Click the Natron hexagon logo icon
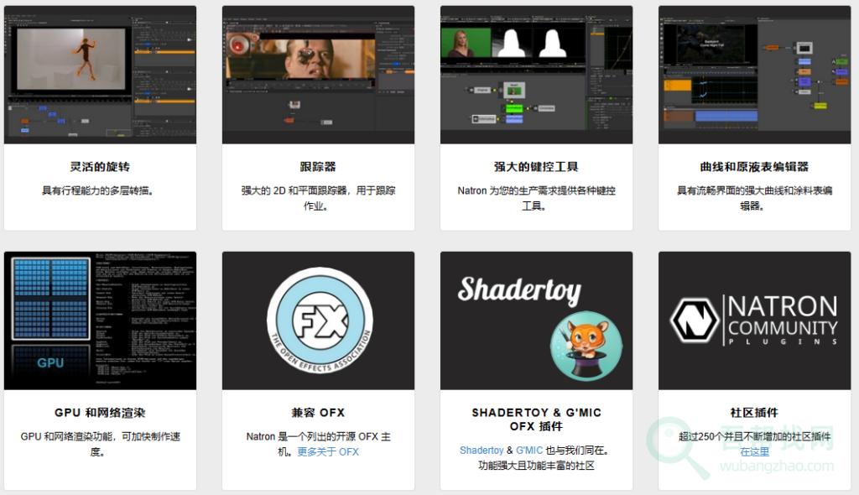The height and width of the screenshot is (495, 859). (694, 321)
